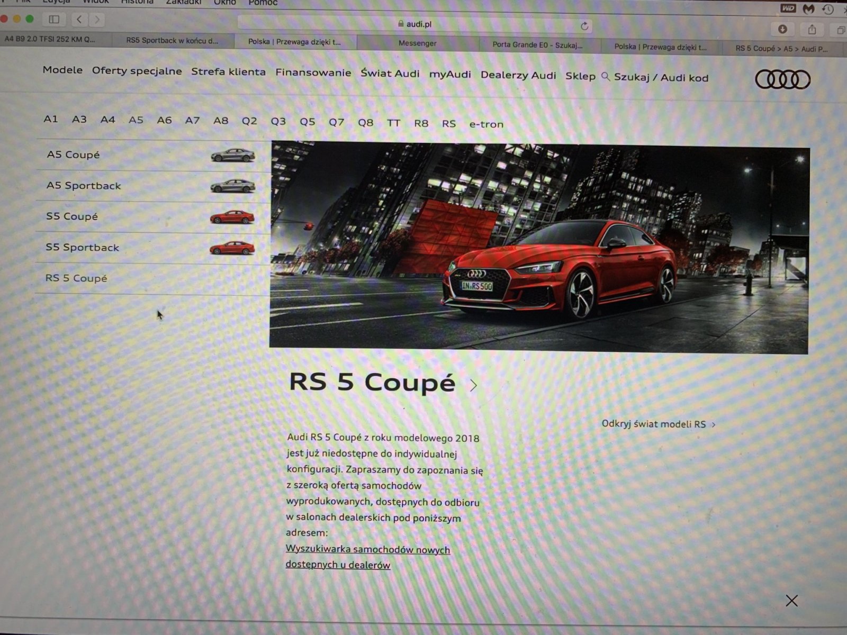847x635 pixels.
Task: Open the Time Machine menu bar icon
Action: 828,10
